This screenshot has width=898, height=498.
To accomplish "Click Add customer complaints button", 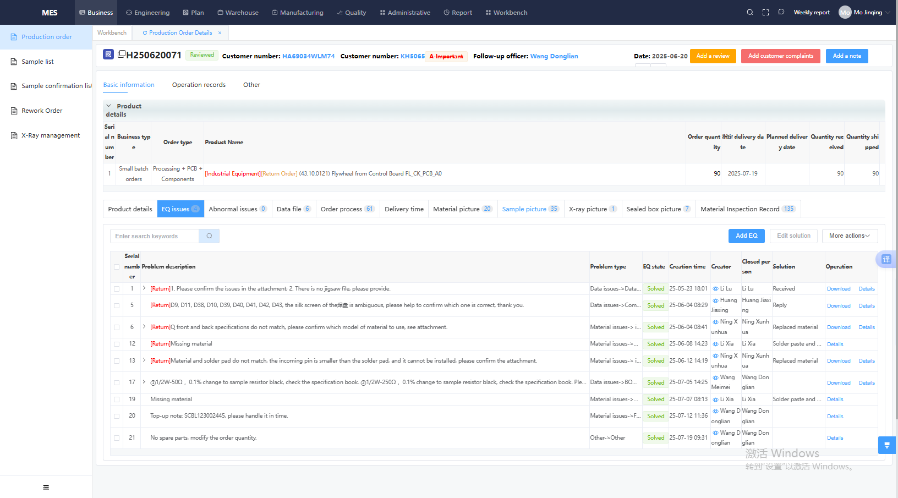I will click(780, 56).
